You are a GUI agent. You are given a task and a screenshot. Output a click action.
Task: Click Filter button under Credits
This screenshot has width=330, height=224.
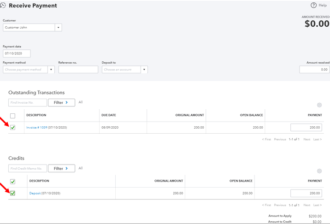tap(61, 168)
